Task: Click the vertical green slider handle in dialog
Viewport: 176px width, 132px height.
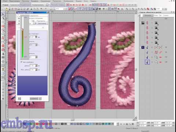Action: pyautogui.click(x=22, y=29)
